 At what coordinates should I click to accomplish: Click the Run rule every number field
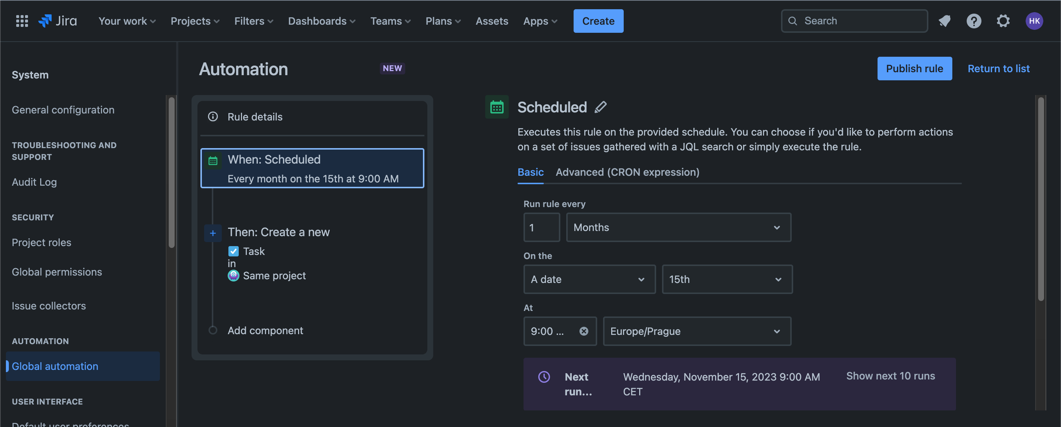click(x=542, y=227)
